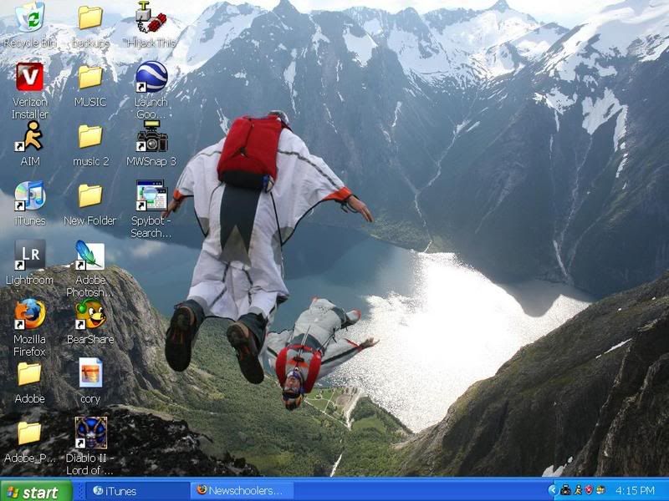Image resolution: width=669 pixels, height=501 pixels.
Task: Select the backups folder
Action: tap(90, 18)
